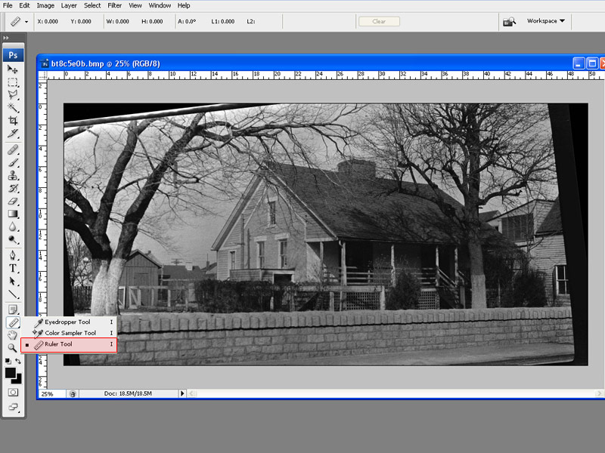Click the 25% zoom field in status bar

(x=52, y=393)
